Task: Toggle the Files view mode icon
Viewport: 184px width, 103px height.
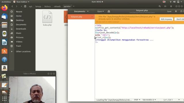Action: (x=165, y=6)
